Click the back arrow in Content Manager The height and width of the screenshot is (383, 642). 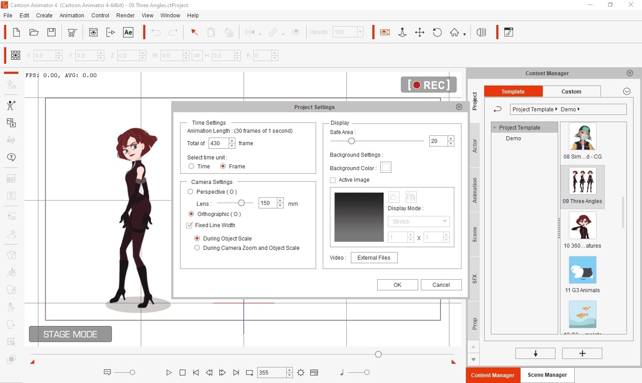(498, 109)
